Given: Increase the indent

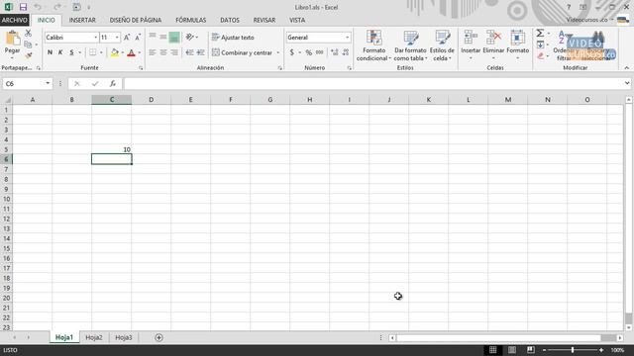Looking at the screenshot, I should click(x=200, y=52).
